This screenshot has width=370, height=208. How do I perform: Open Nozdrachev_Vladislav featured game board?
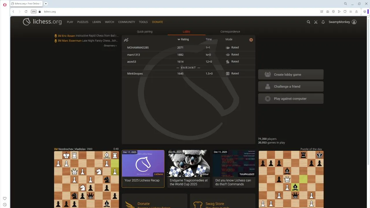click(x=86, y=179)
